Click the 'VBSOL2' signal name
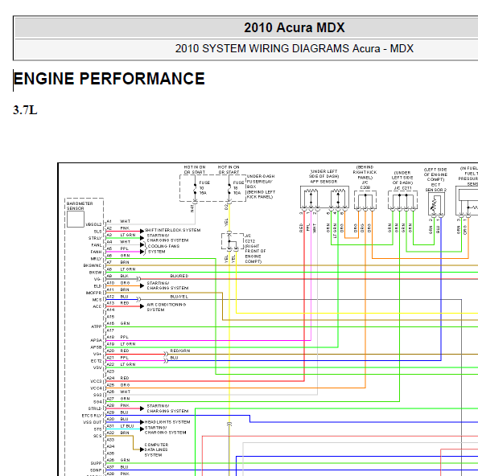The image size is (478, 476). [x=93, y=225]
